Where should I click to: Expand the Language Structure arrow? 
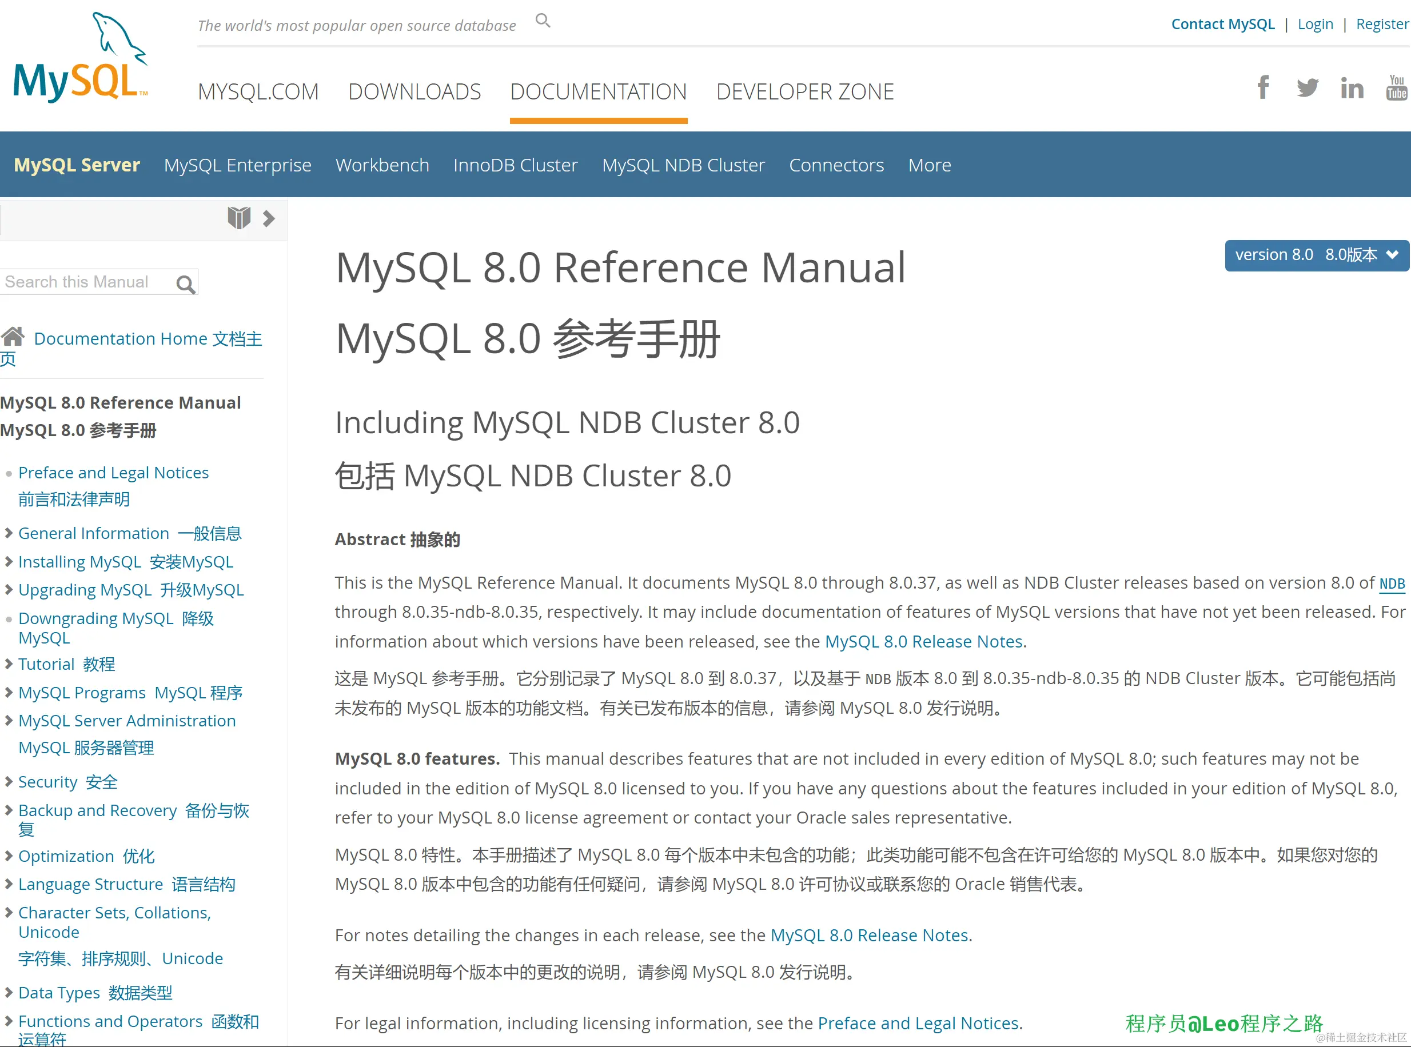(9, 884)
